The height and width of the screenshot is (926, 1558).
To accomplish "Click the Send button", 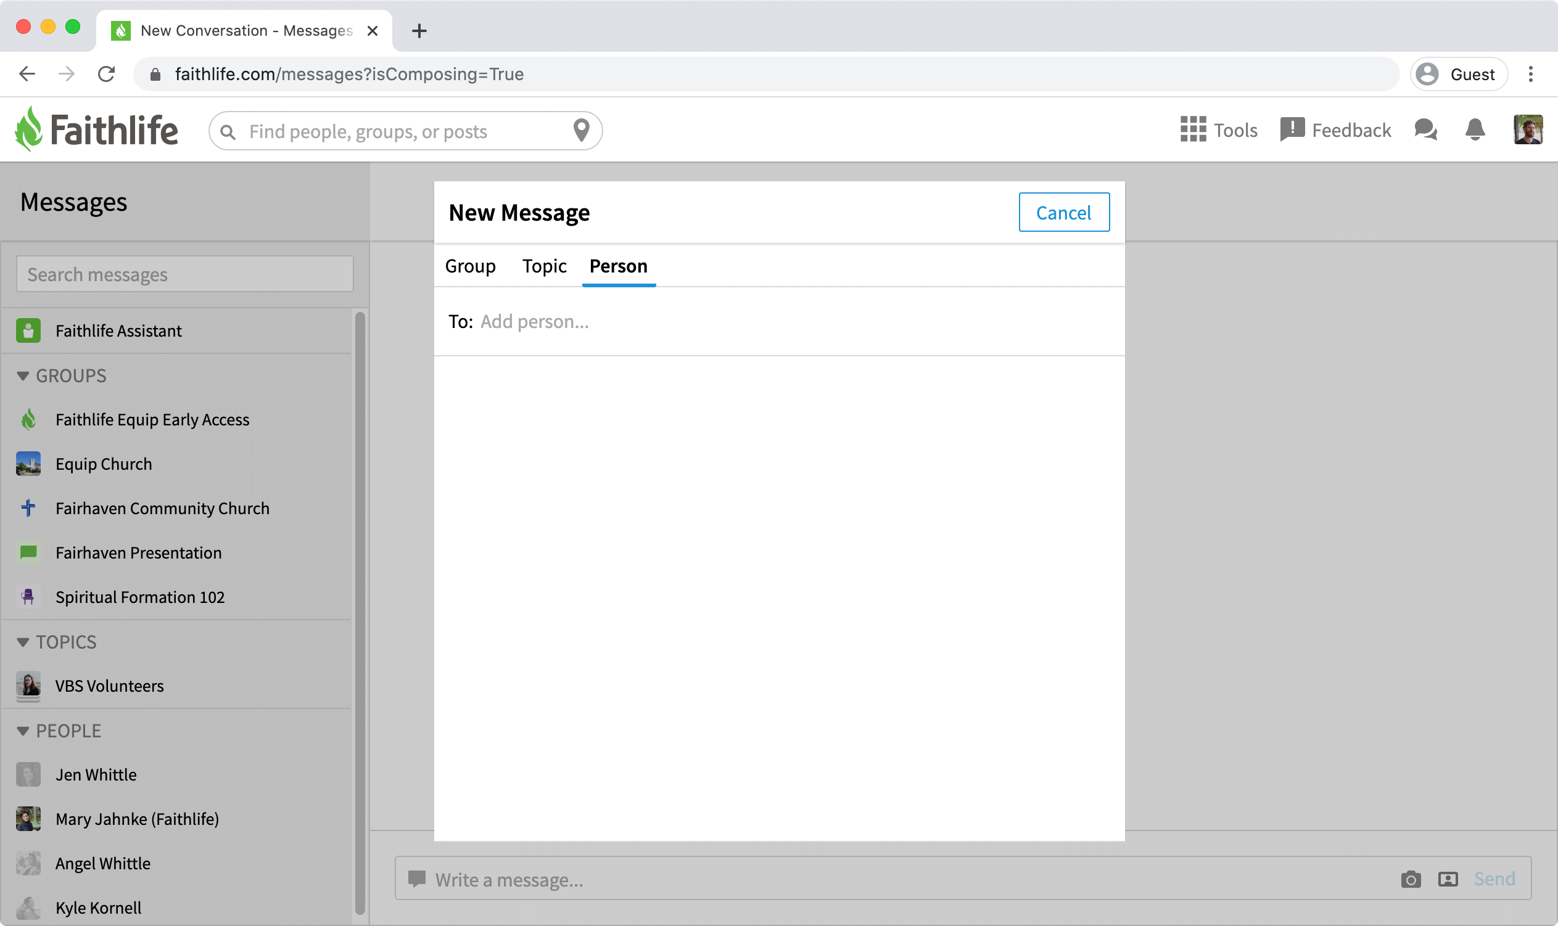I will (x=1494, y=879).
